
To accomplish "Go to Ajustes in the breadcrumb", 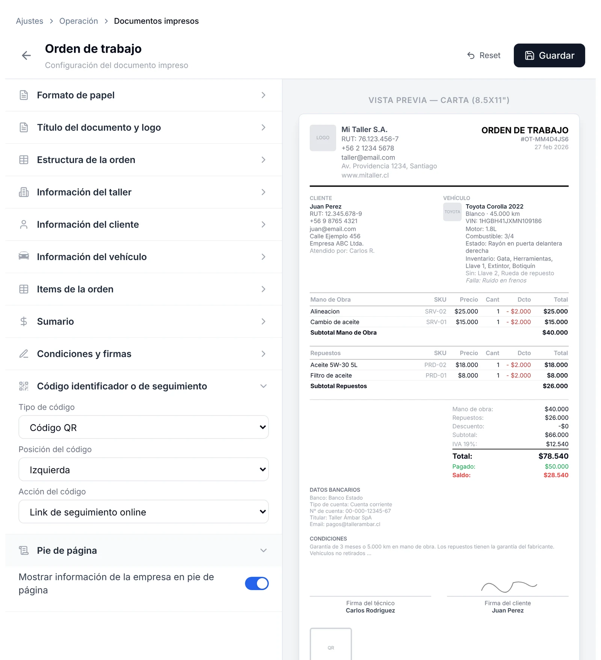I will [x=29, y=21].
